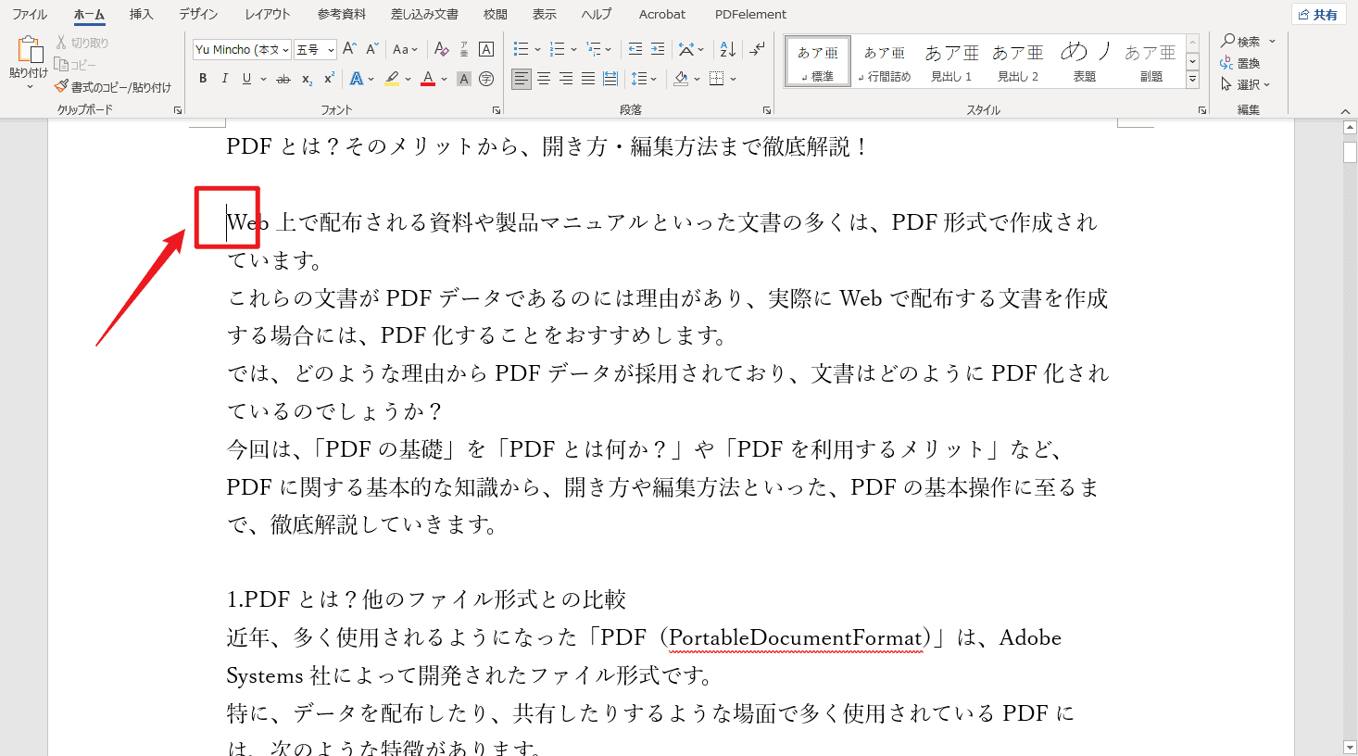This screenshot has width=1358, height=756.
Task: Click the text effects glowing A icon
Action: (x=358, y=79)
